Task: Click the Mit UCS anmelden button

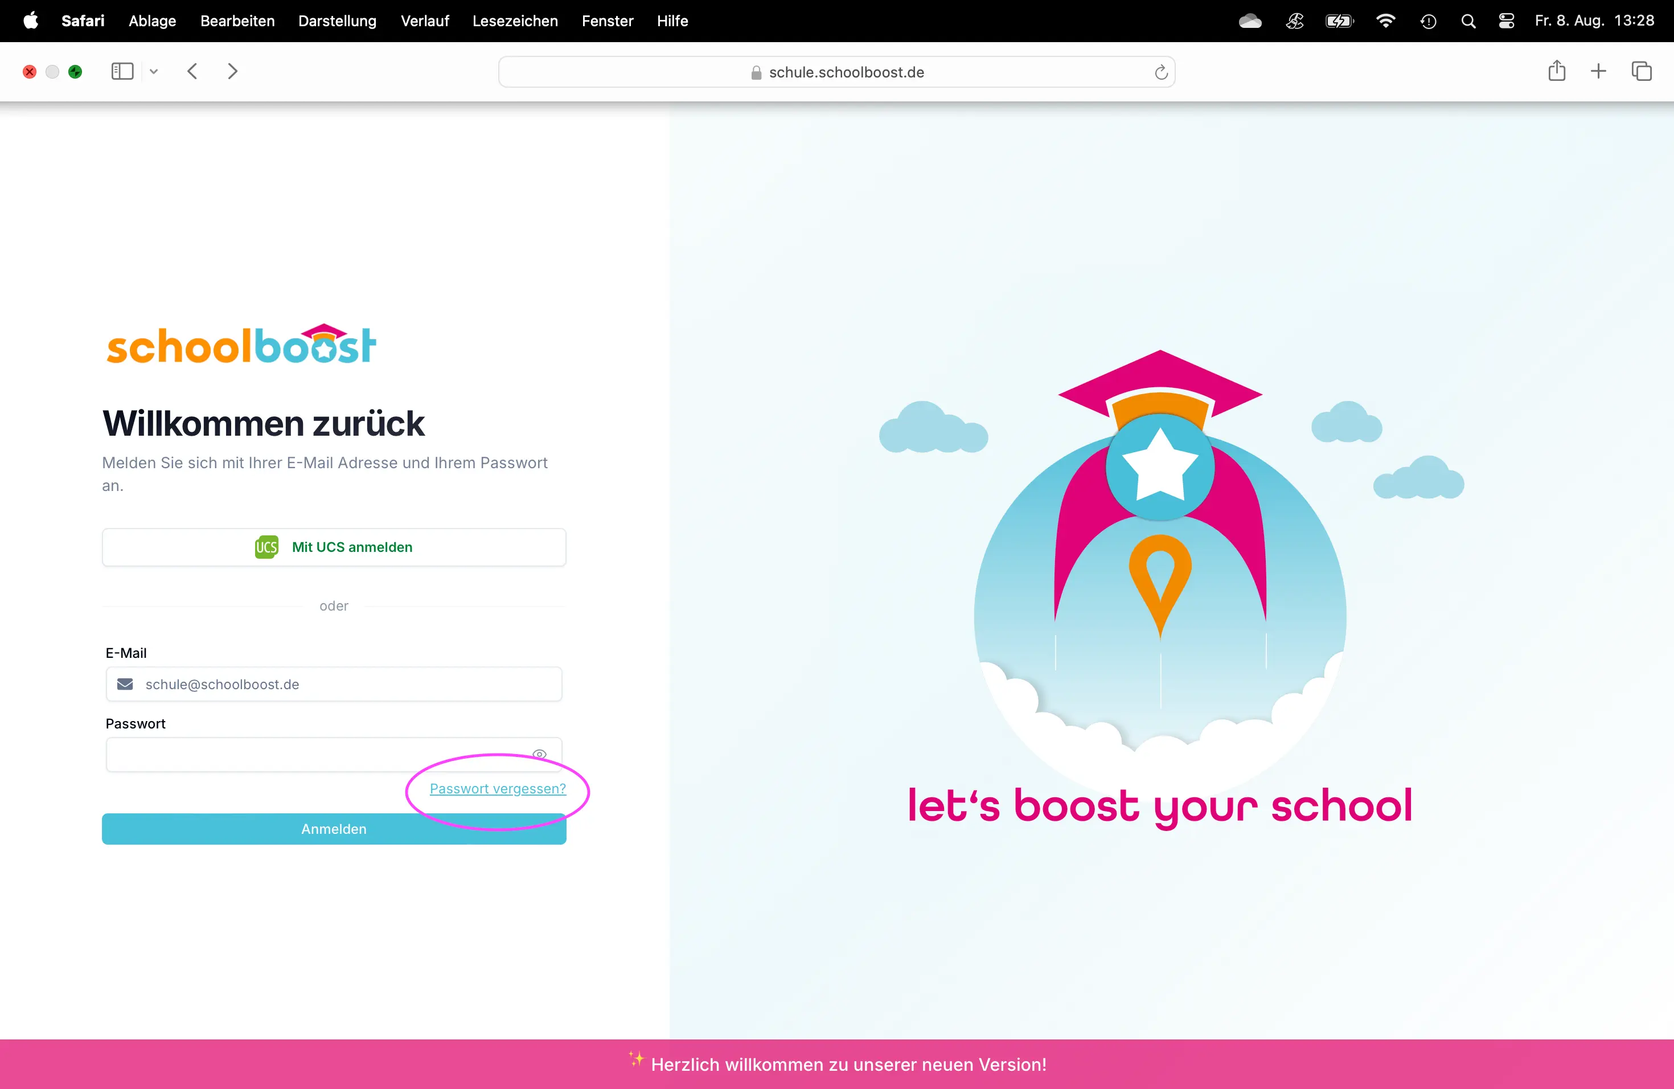Action: coord(334,547)
